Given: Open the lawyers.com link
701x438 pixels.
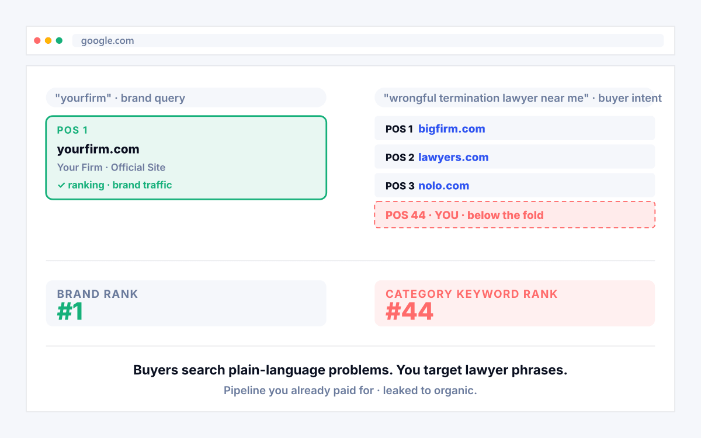Looking at the screenshot, I should tap(453, 157).
